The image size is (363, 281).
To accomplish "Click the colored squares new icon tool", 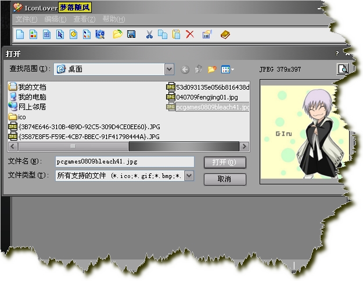I will pos(33,34).
